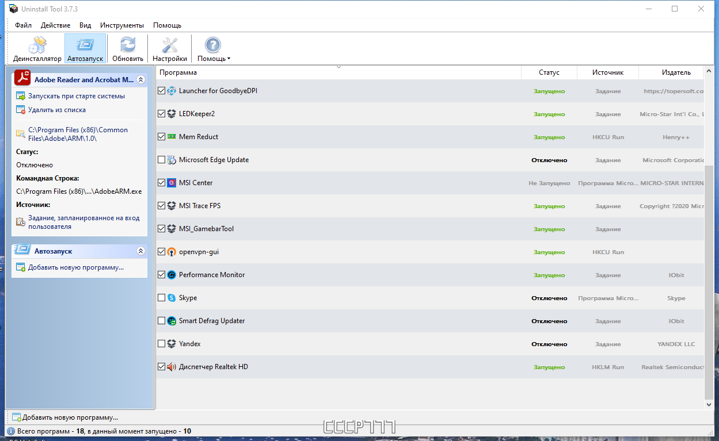The height and width of the screenshot is (441, 719).
Task: Select the Microsoft Edge Update row name
Action: point(214,160)
